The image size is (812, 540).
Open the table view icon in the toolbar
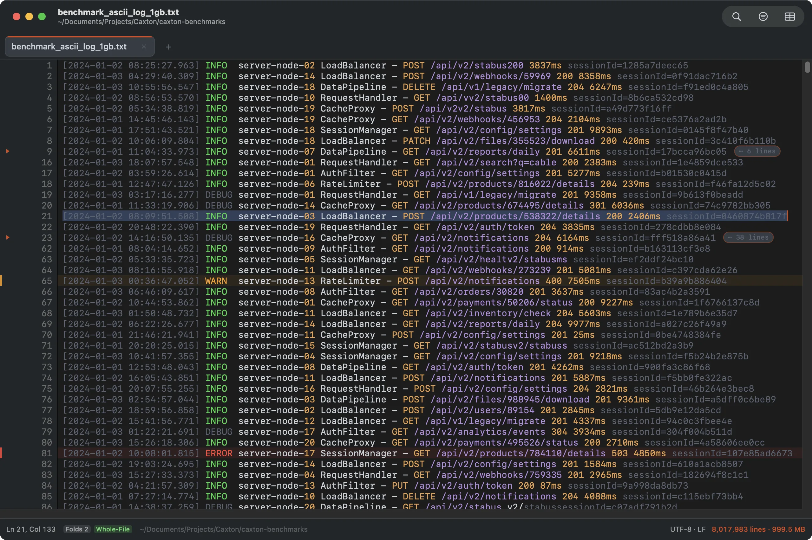[789, 16]
